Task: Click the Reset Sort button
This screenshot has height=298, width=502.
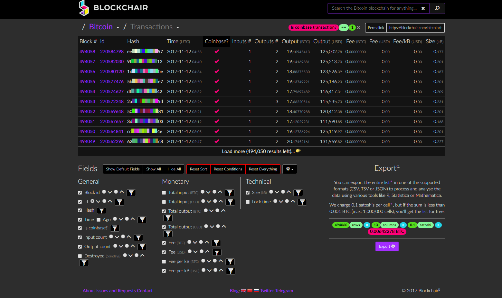Action: [198, 169]
